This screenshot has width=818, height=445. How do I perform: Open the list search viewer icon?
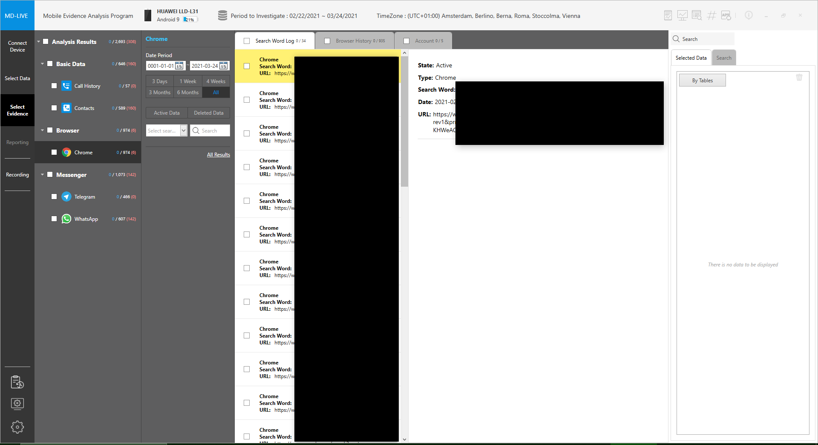697,16
